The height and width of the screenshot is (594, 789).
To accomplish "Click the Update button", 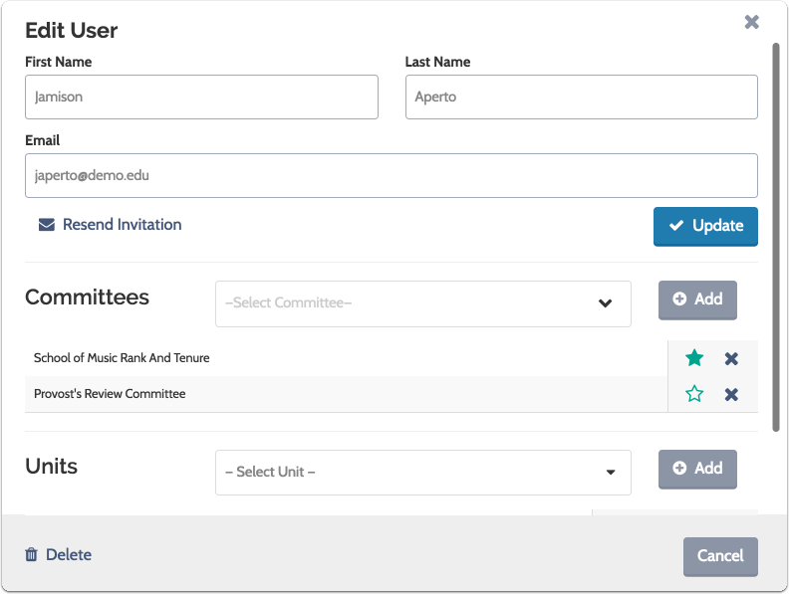I will point(705,226).
